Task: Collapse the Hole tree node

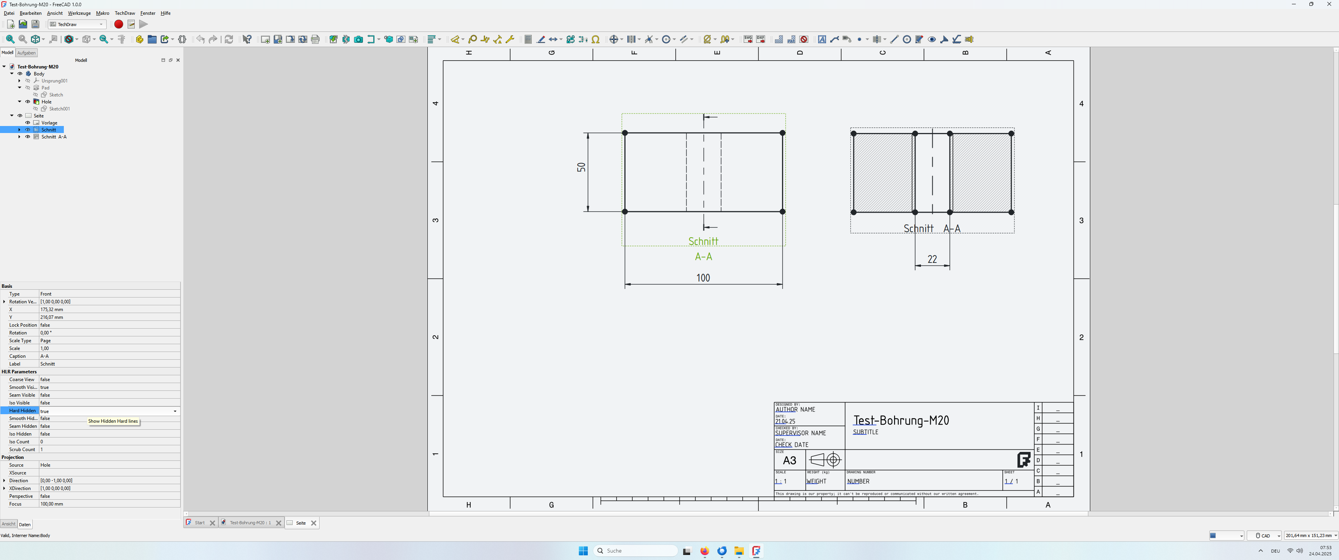Action: 20,102
